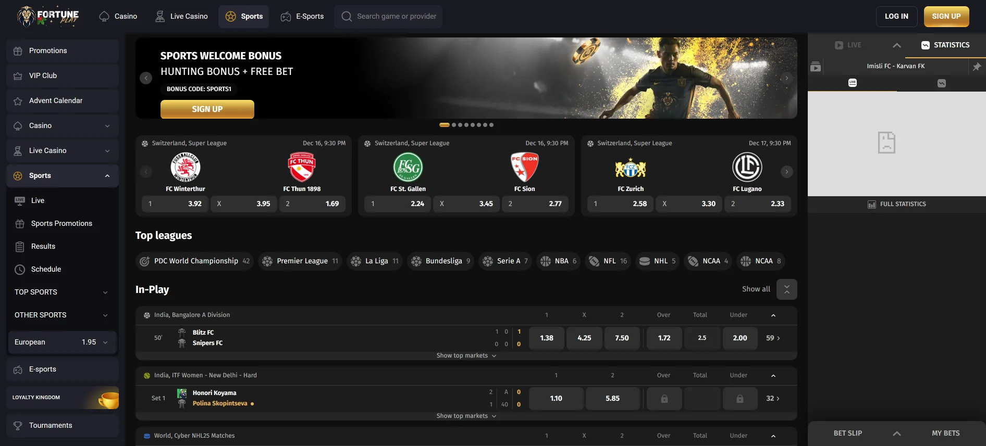
Task: Click the FC Lugano team logo
Action: click(747, 167)
